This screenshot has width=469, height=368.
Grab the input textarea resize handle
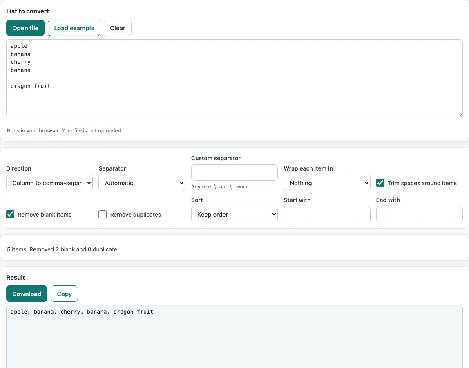point(460,114)
